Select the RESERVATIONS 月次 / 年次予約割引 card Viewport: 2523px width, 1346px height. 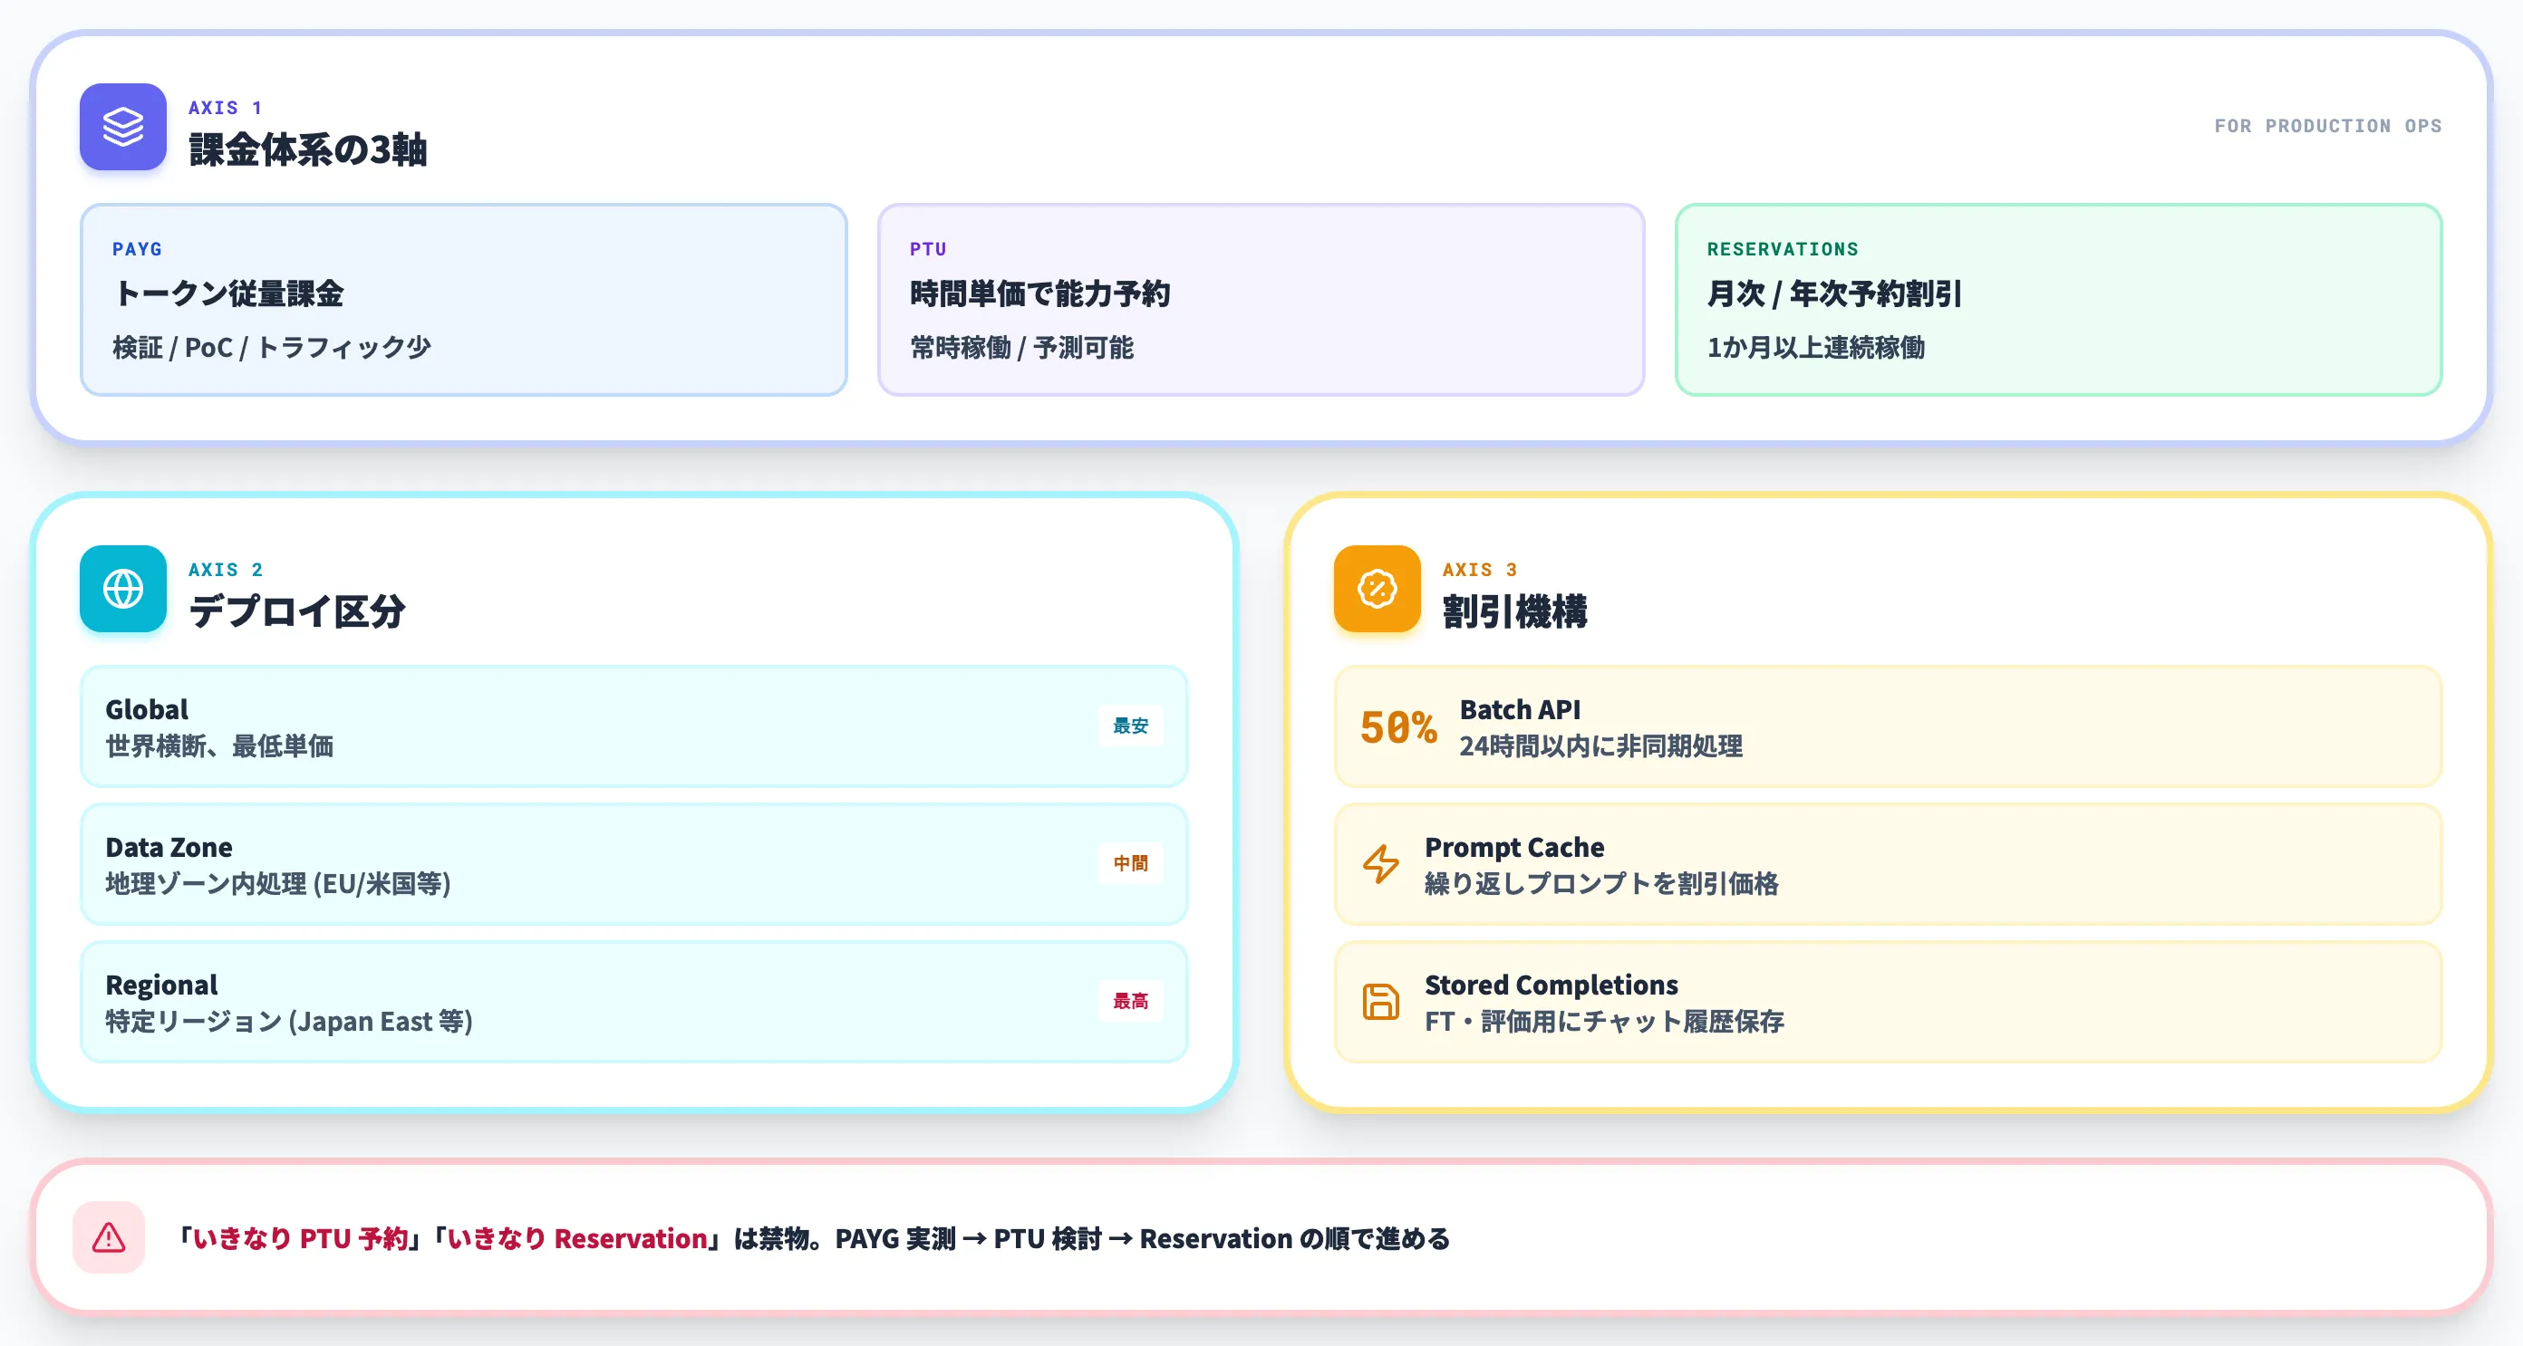coord(2059,300)
